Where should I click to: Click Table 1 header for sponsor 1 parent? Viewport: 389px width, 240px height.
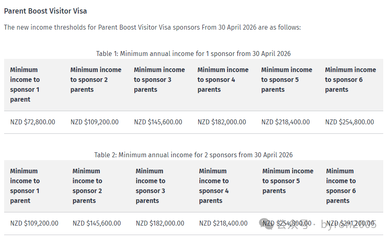[x=25, y=84]
